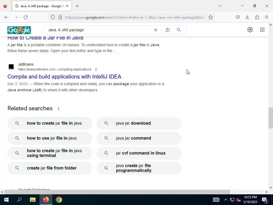Close the Java JAR package tab
This screenshot has width=273, height=205.
coord(67,6)
